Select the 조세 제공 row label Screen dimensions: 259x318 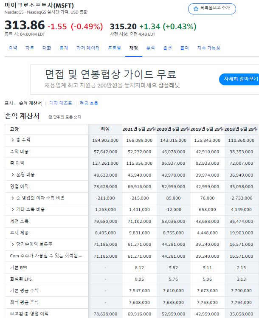pos(19,233)
